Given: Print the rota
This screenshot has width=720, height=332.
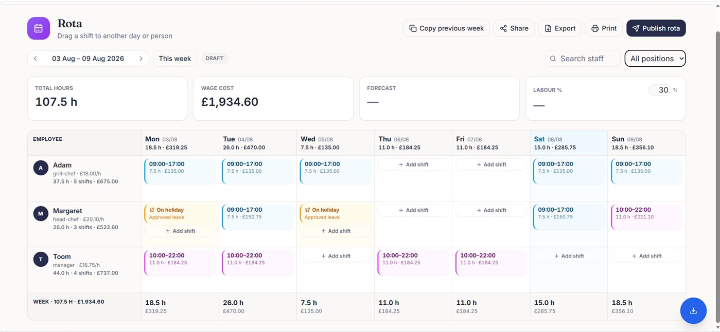Looking at the screenshot, I should click(x=604, y=28).
